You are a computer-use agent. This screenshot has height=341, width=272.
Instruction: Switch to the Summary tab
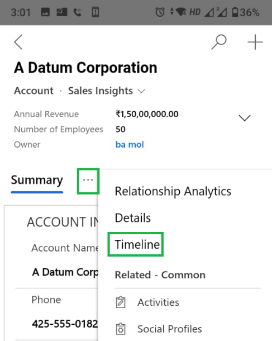[x=37, y=181]
